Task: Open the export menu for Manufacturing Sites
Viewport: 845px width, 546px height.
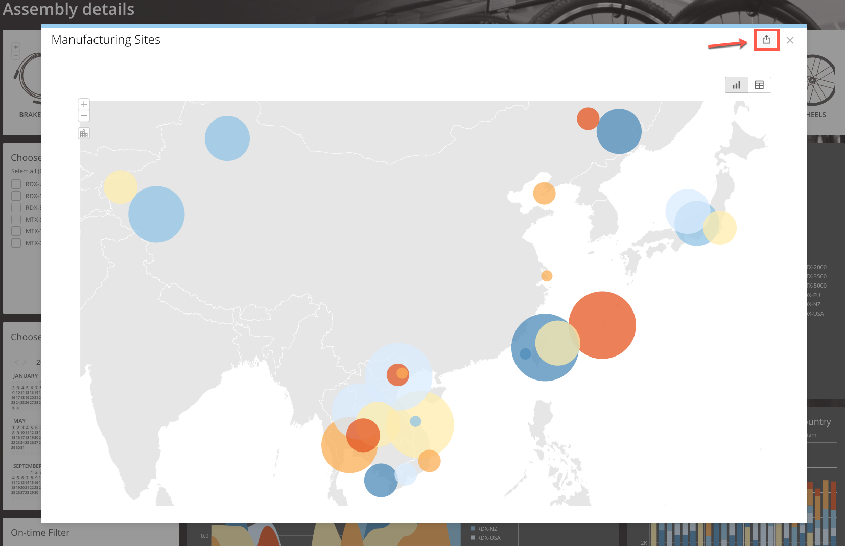Action: pyautogui.click(x=766, y=40)
